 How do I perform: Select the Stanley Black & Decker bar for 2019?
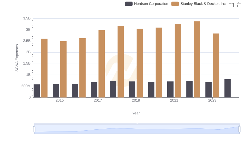(x=140, y=63)
